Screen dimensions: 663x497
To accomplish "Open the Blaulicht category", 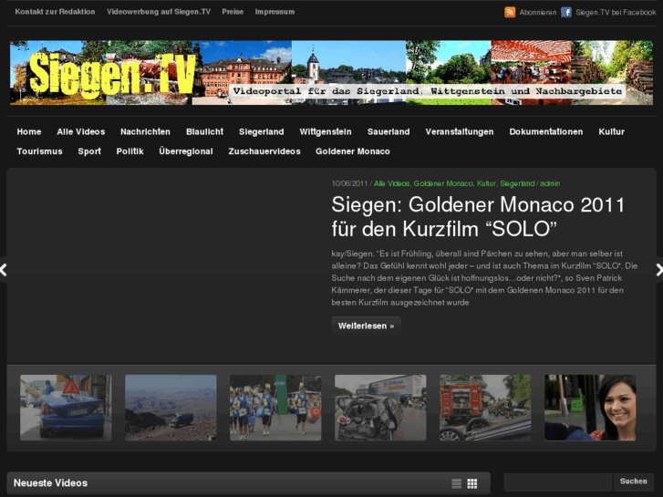I will coord(204,131).
